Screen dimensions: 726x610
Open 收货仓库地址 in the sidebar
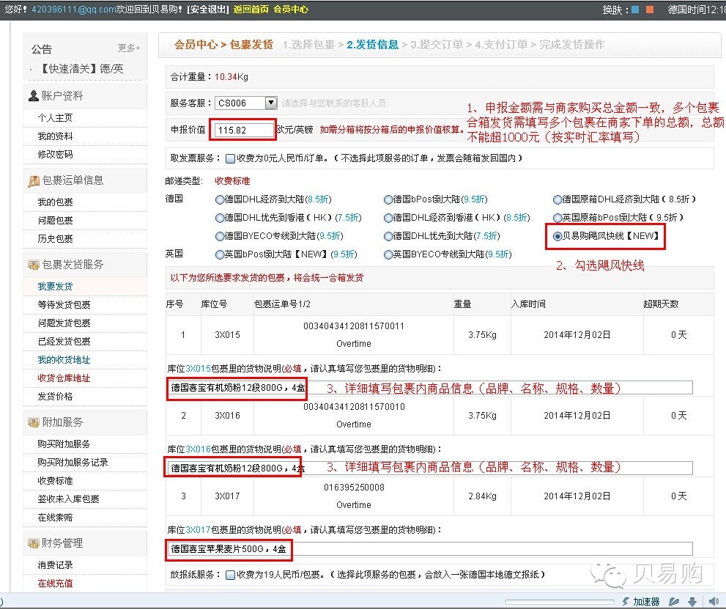[64, 378]
